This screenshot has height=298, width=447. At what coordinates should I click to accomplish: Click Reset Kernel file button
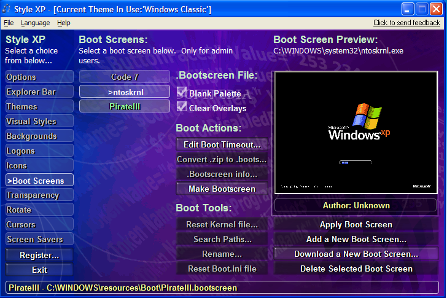pyautogui.click(x=222, y=224)
